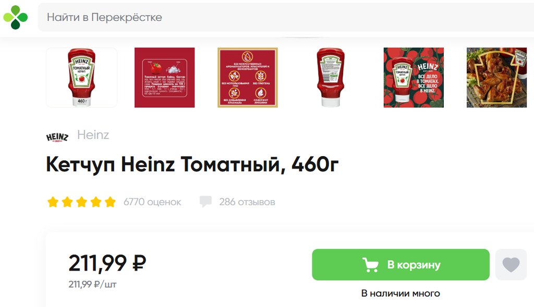
Task: Click the product title 'Кетчуп Heinz Томатный, 460г'
Action: tap(192, 164)
